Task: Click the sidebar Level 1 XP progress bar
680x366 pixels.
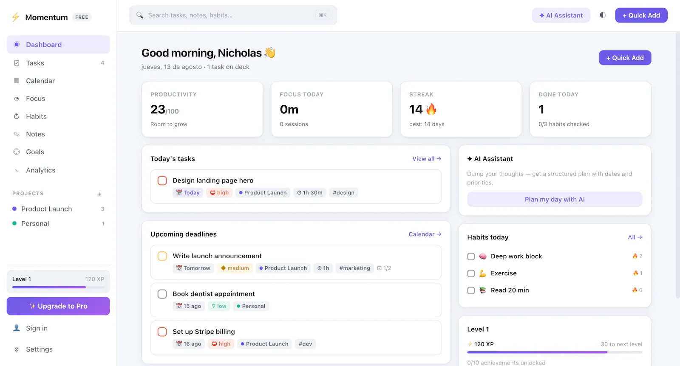Action: (x=58, y=287)
